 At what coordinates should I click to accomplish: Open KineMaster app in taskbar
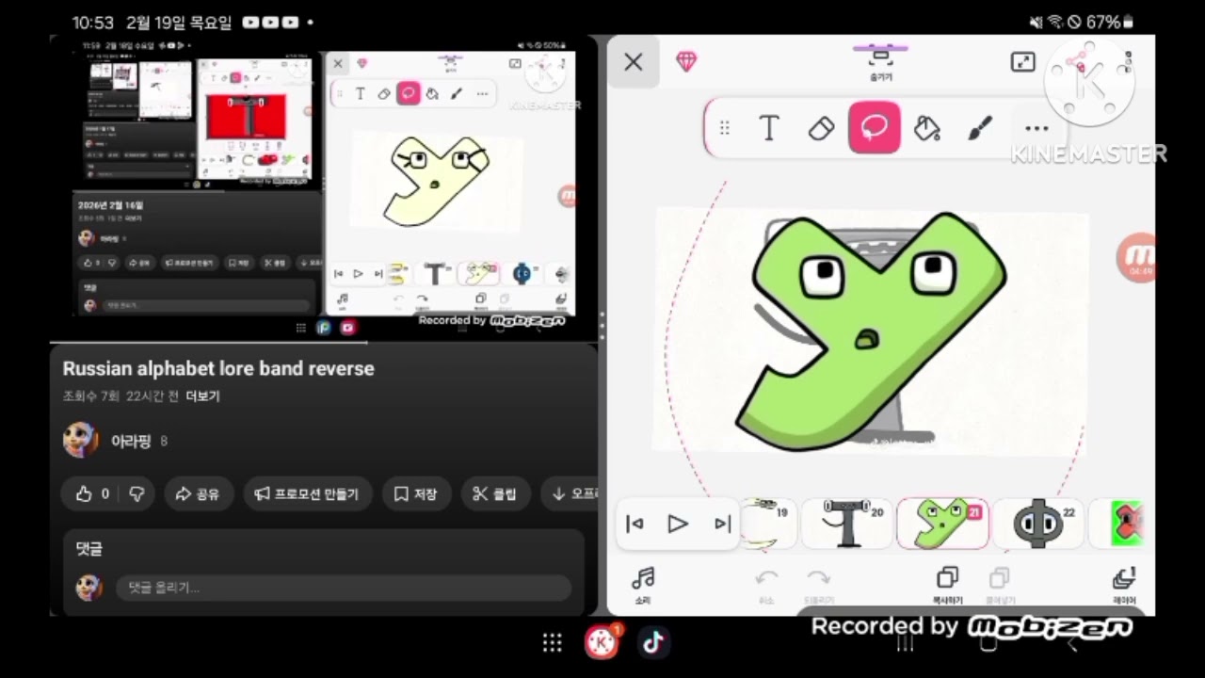click(602, 641)
